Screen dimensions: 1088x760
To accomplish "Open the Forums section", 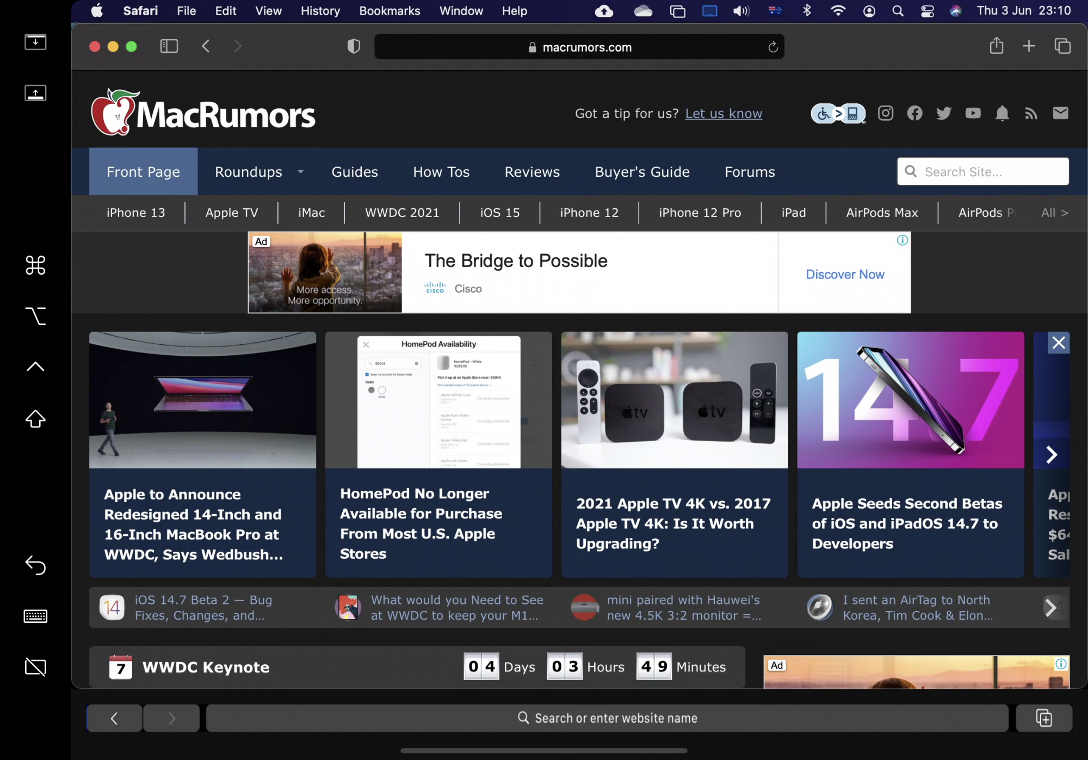I will (x=750, y=172).
